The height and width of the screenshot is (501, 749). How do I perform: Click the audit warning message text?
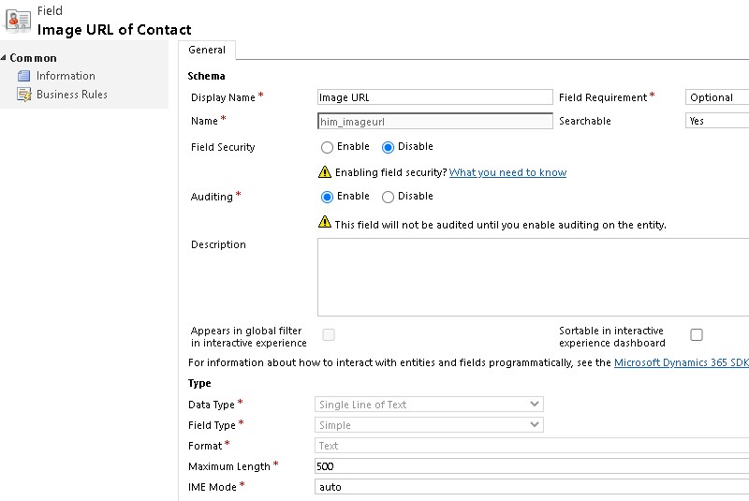501,225
